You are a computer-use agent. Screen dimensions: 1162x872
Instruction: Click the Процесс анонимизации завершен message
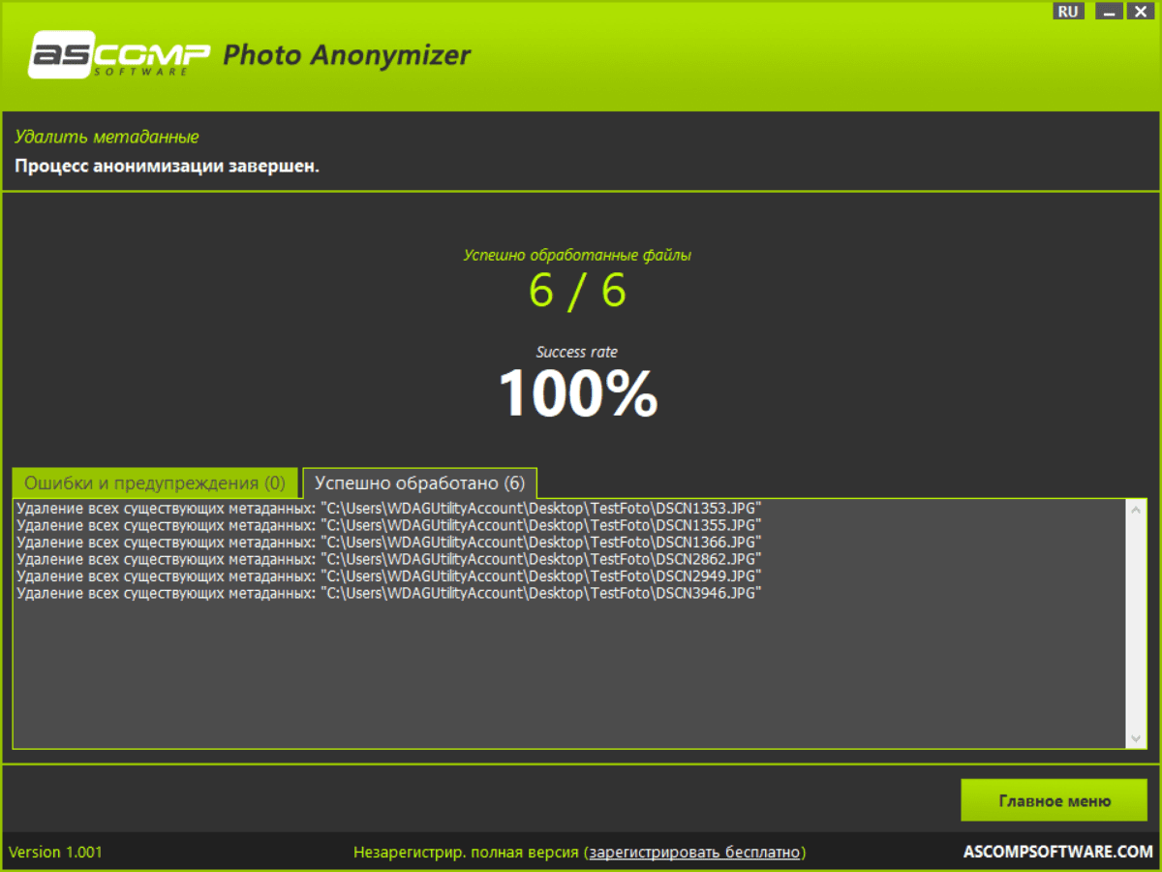click(x=167, y=167)
